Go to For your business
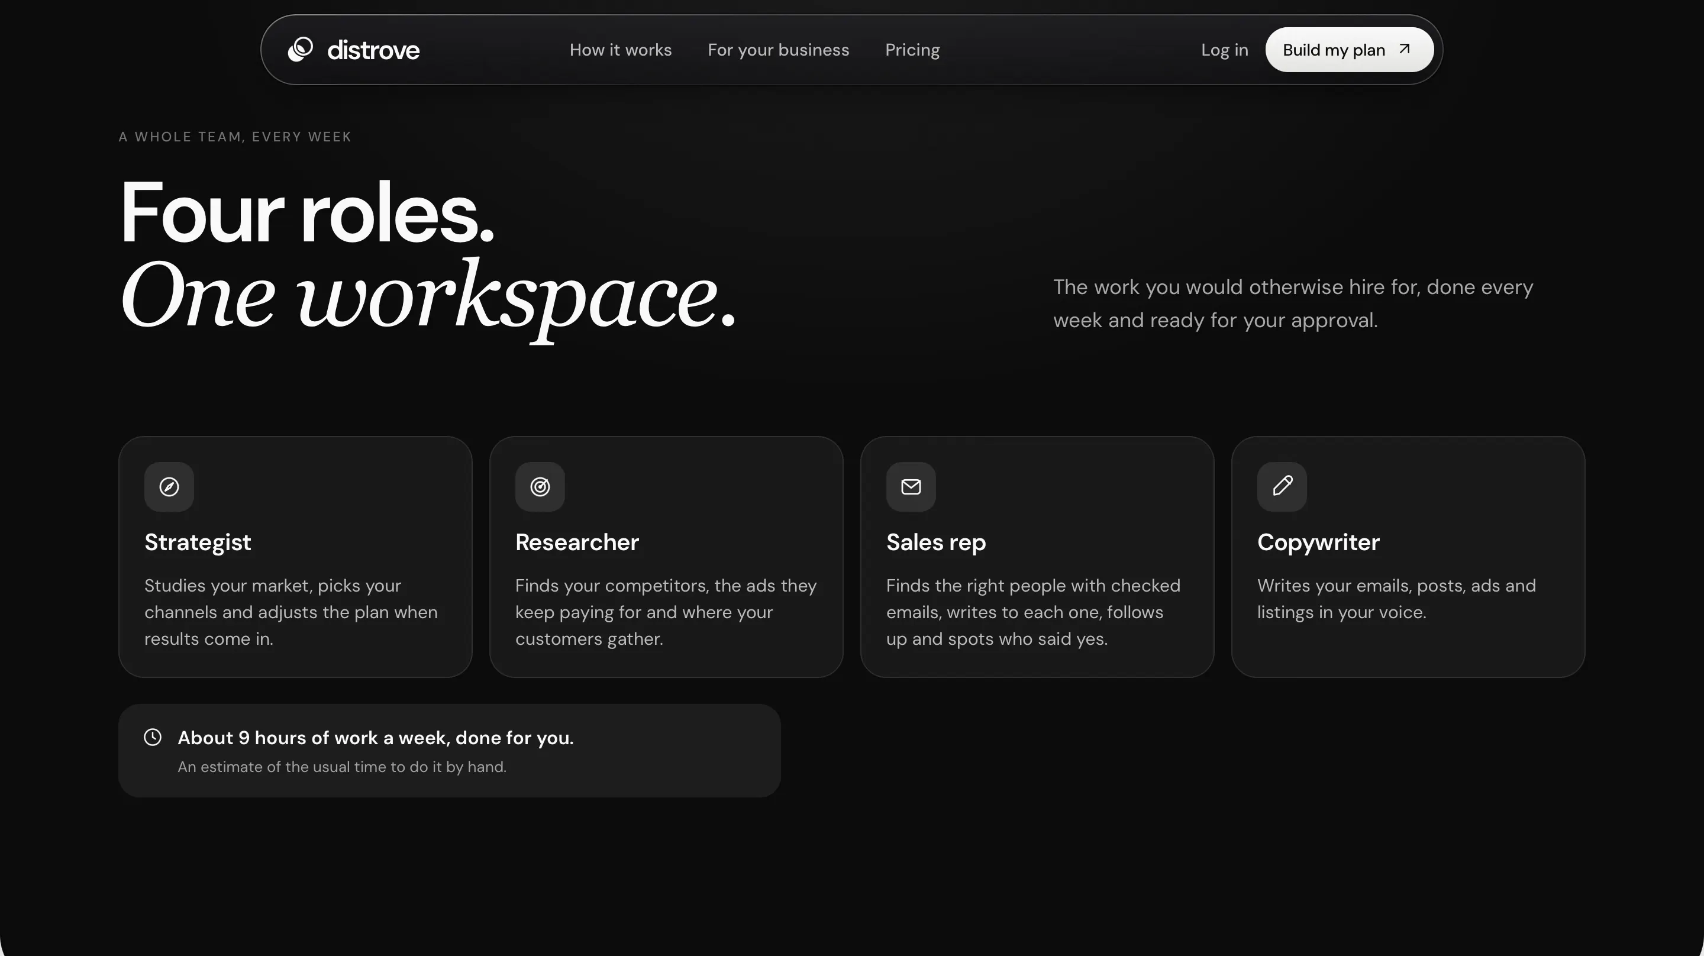 point(778,50)
